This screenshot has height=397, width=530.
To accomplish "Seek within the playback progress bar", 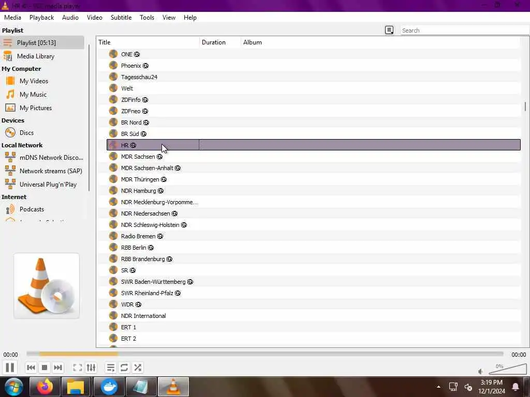I will (x=264, y=354).
